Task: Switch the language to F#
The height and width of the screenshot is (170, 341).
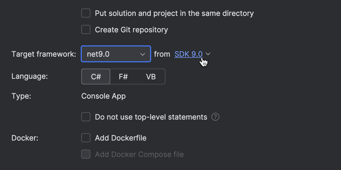Action: [123, 76]
